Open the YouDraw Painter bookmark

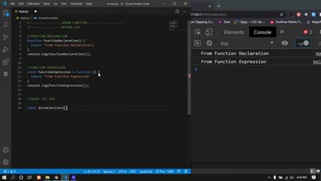pos(286,22)
